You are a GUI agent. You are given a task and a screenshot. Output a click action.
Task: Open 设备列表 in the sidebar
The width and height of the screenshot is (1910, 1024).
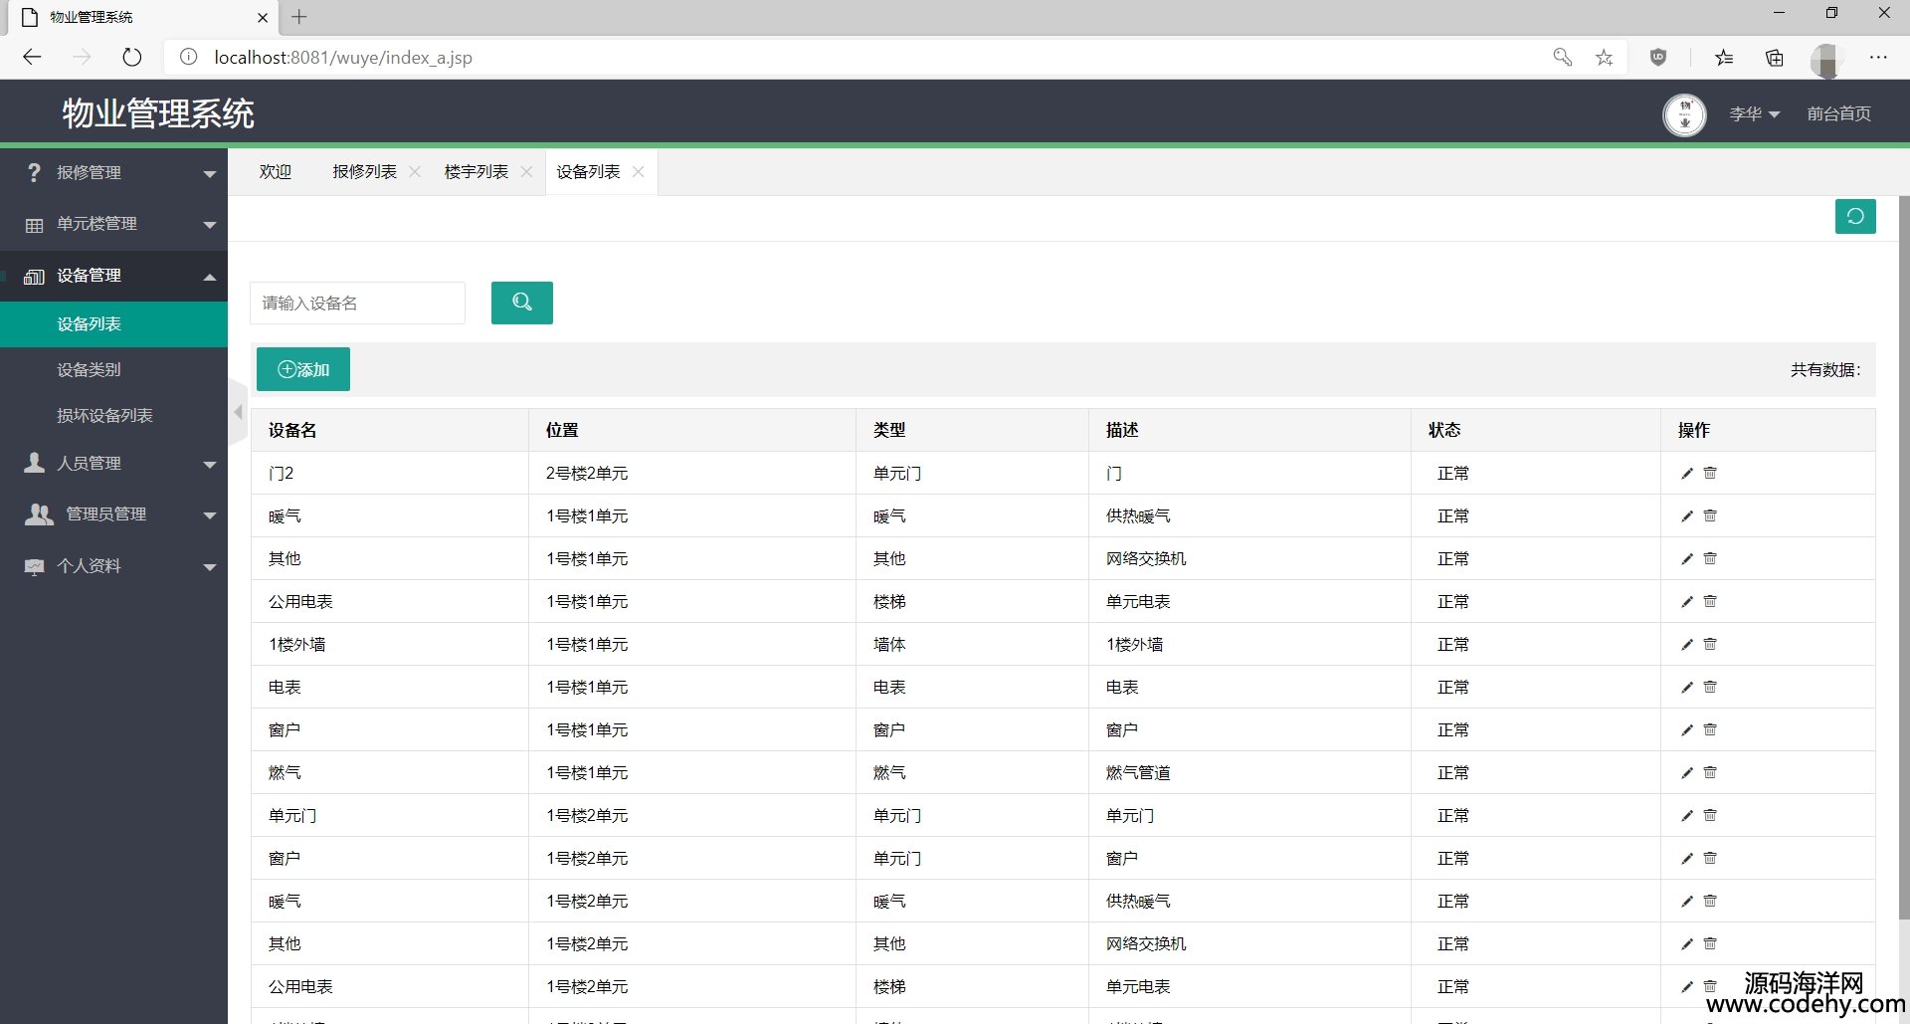tap(113, 324)
